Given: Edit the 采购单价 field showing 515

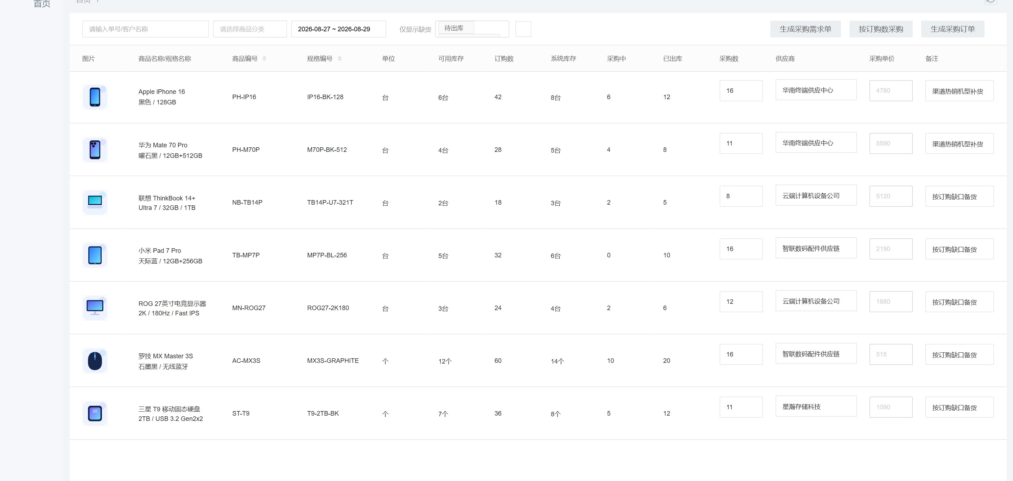Looking at the screenshot, I should point(891,354).
